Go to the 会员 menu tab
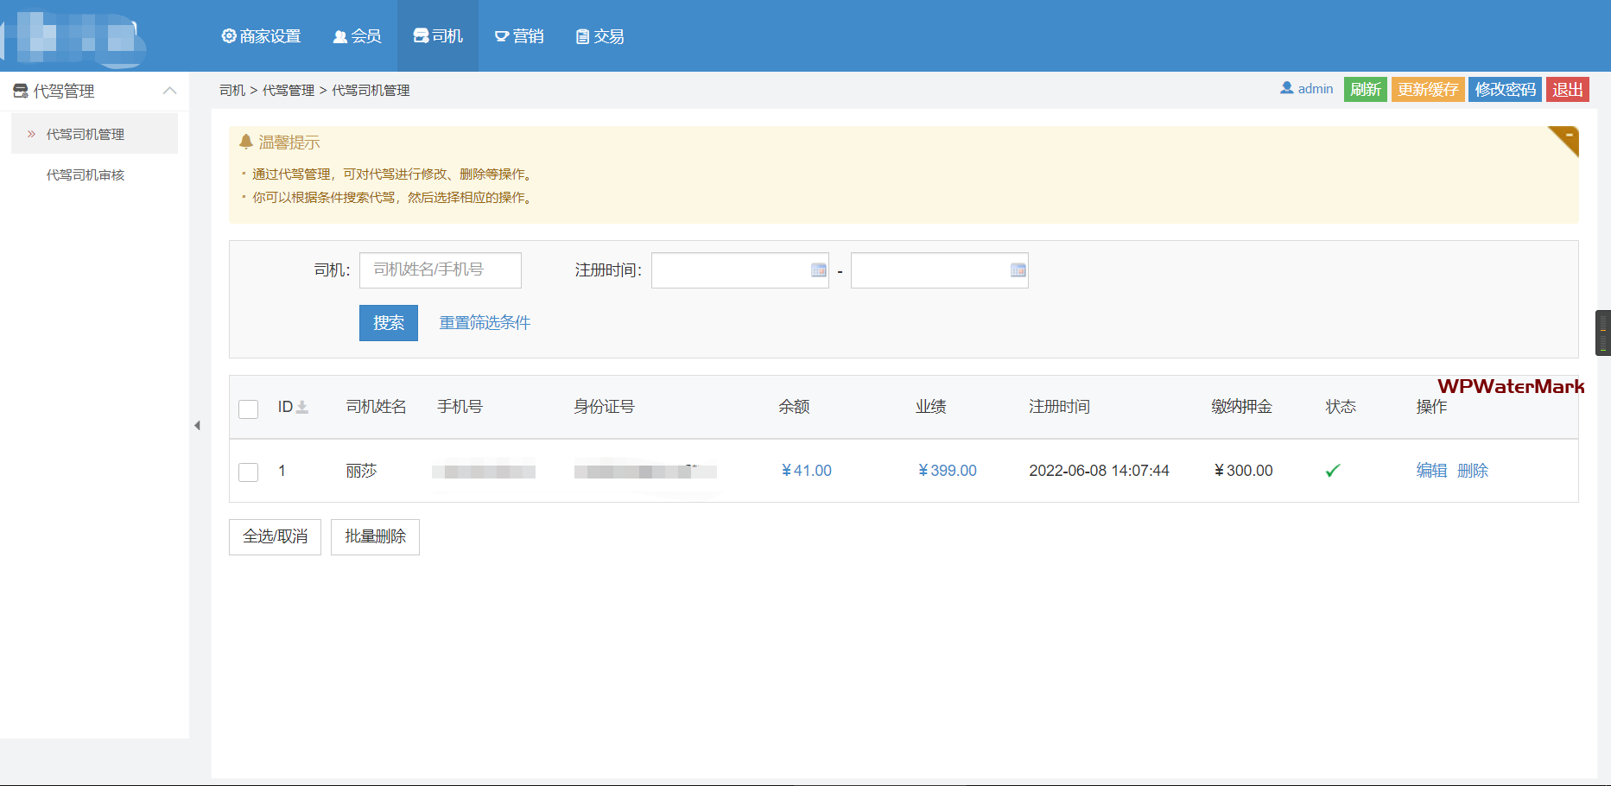This screenshot has width=1611, height=786. (357, 36)
